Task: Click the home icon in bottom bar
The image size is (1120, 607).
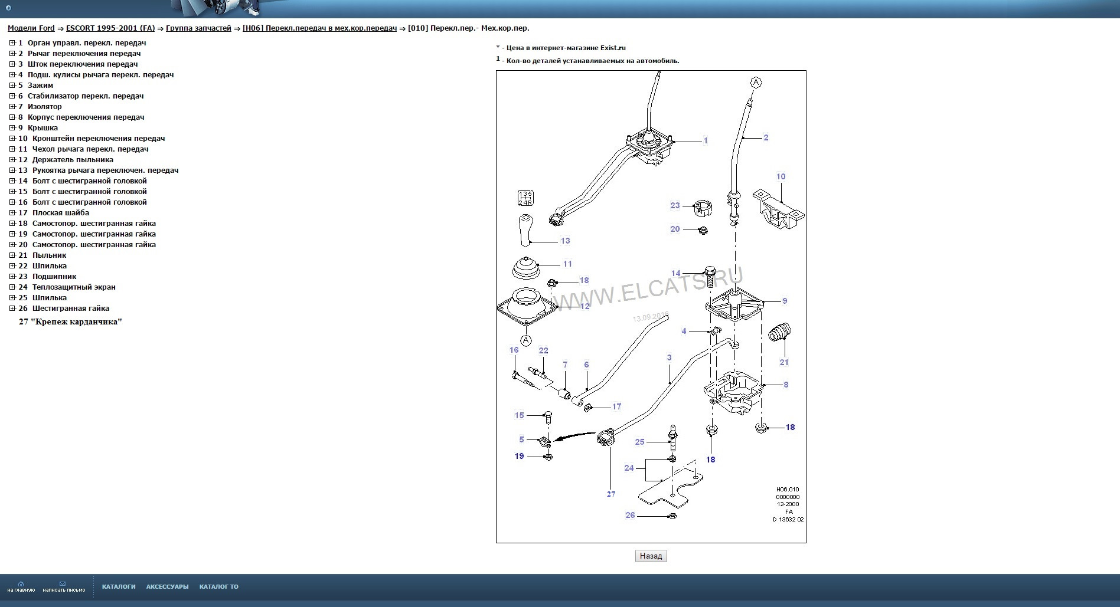Action: pos(21,584)
